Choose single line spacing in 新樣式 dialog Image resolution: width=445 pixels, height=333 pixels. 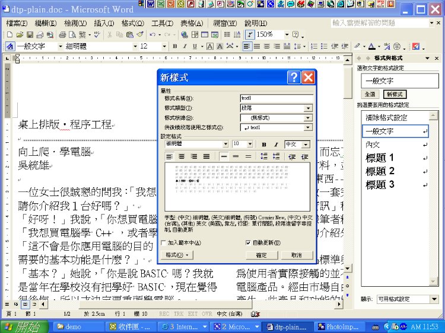224,156
